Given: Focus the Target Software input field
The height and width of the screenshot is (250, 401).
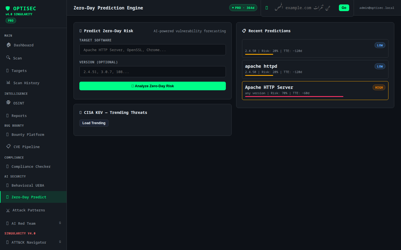Looking at the screenshot, I should click(153, 50).
